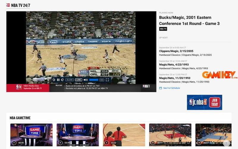Open See Full Schedule link
Image resolution: width=238 pixels, height=149 pixels.
point(172,88)
